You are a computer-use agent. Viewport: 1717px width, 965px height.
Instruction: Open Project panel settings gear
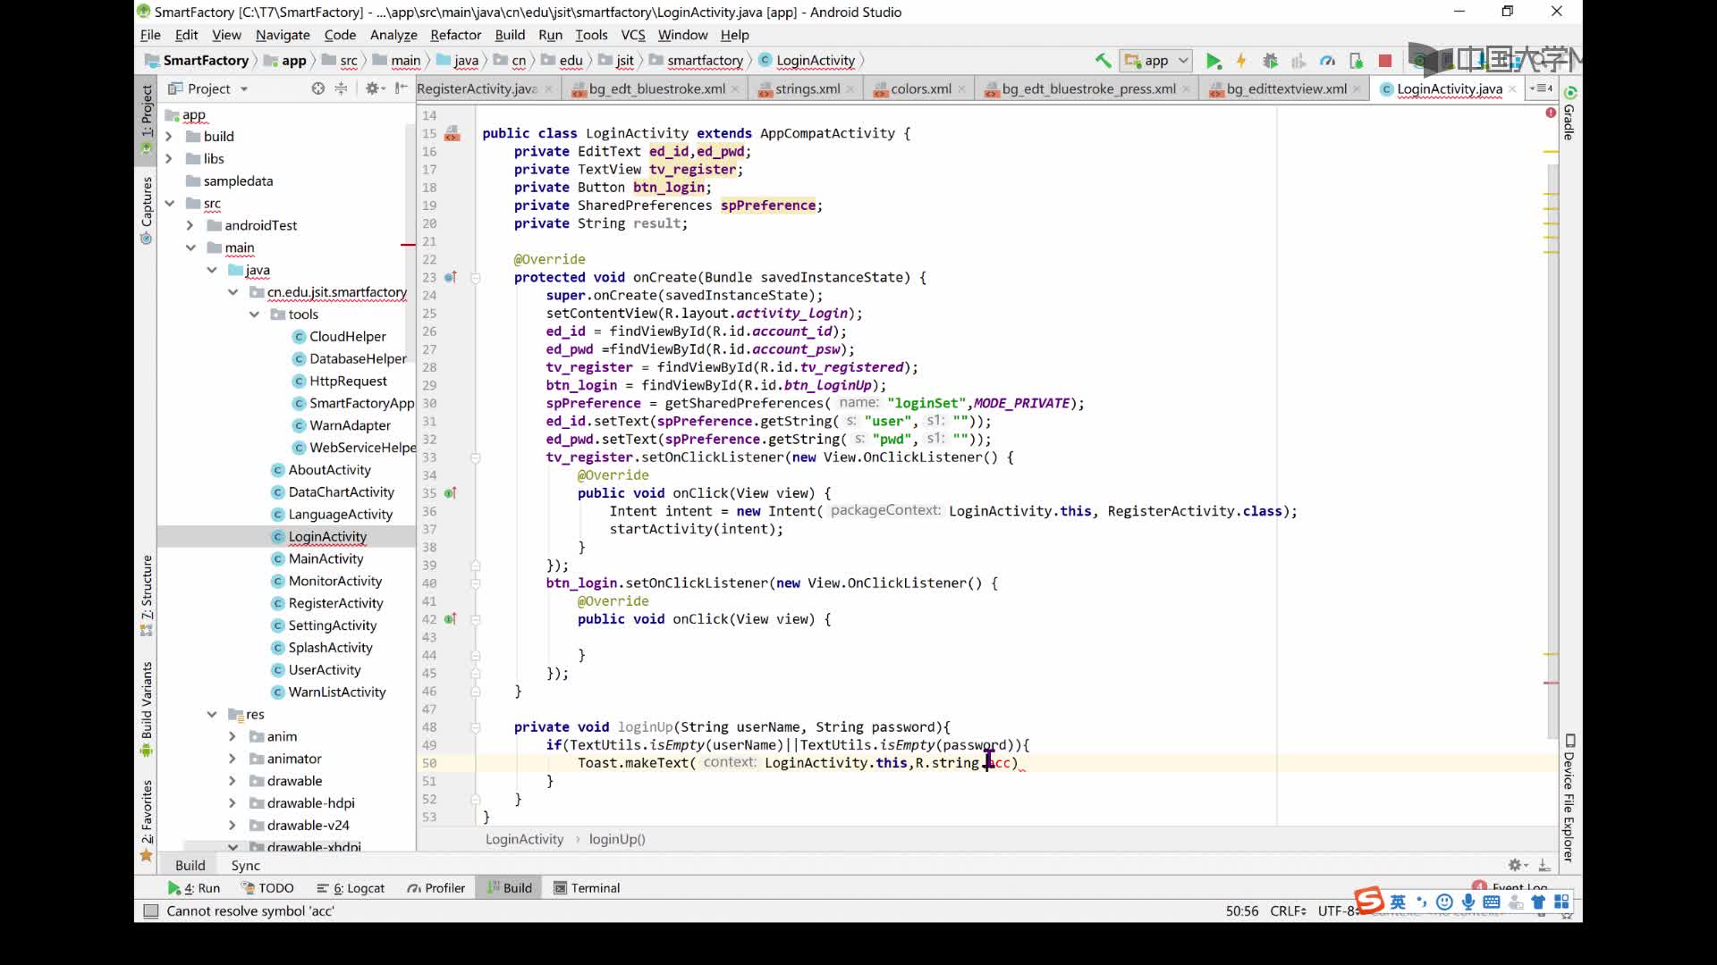pyautogui.click(x=374, y=88)
